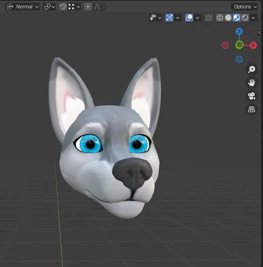Switch to Solid viewport shading
263x267 pixels.
point(228,18)
